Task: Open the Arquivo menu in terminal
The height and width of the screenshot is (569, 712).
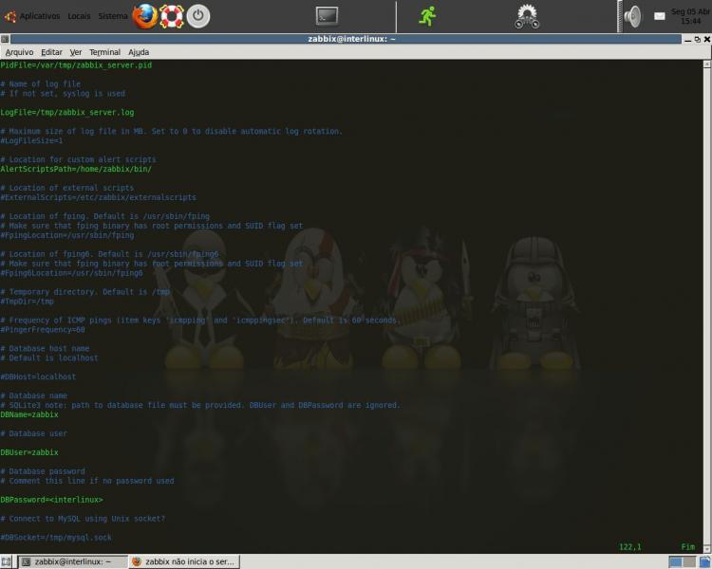Action: (x=19, y=52)
